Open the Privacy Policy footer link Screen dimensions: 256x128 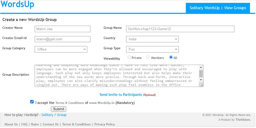(105, 124)
